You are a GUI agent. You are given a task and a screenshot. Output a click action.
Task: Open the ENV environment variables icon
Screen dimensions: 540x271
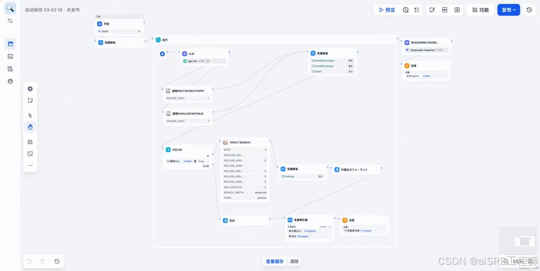coord(444,10)
